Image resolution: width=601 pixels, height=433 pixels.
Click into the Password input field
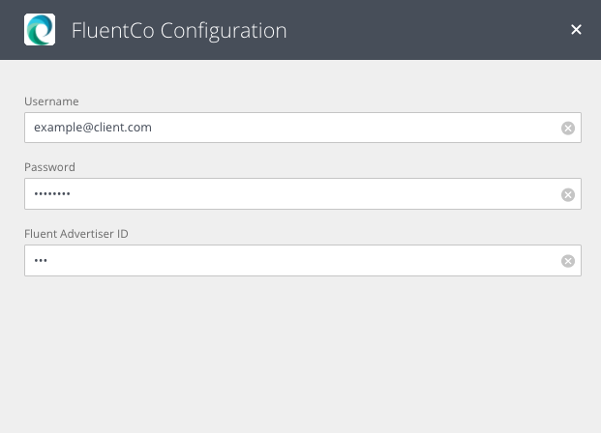(x=303, y=193)
